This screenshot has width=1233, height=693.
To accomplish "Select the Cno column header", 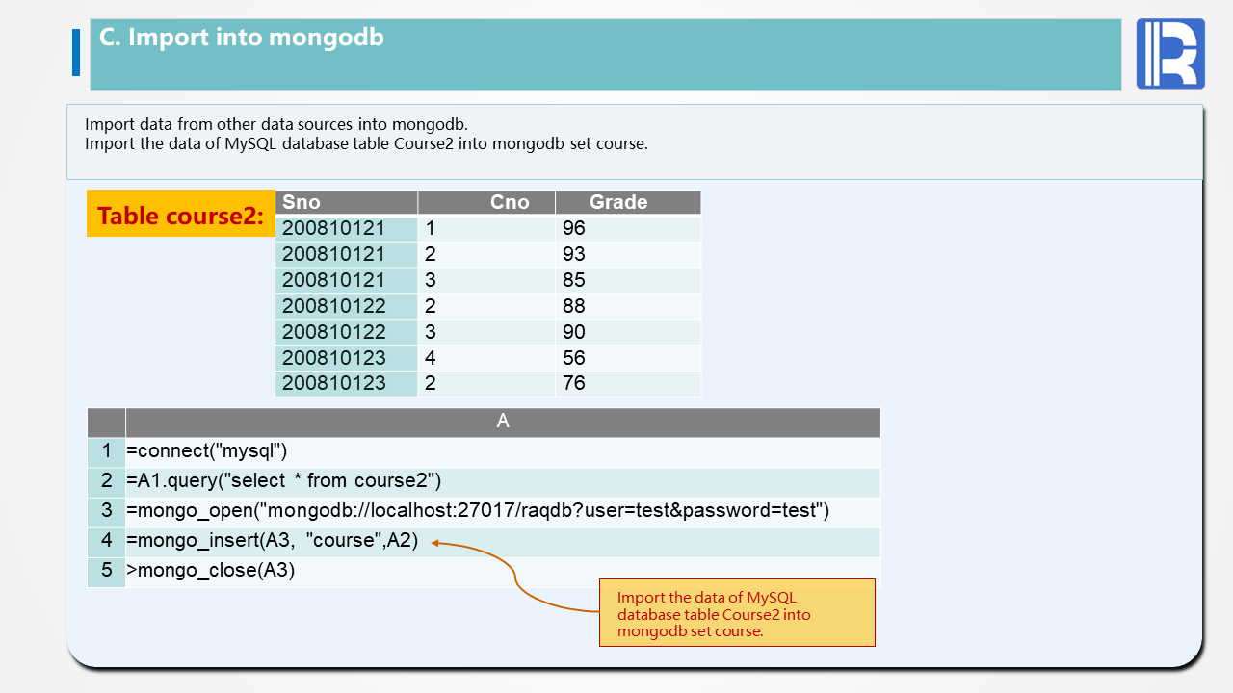I will 487,202.
